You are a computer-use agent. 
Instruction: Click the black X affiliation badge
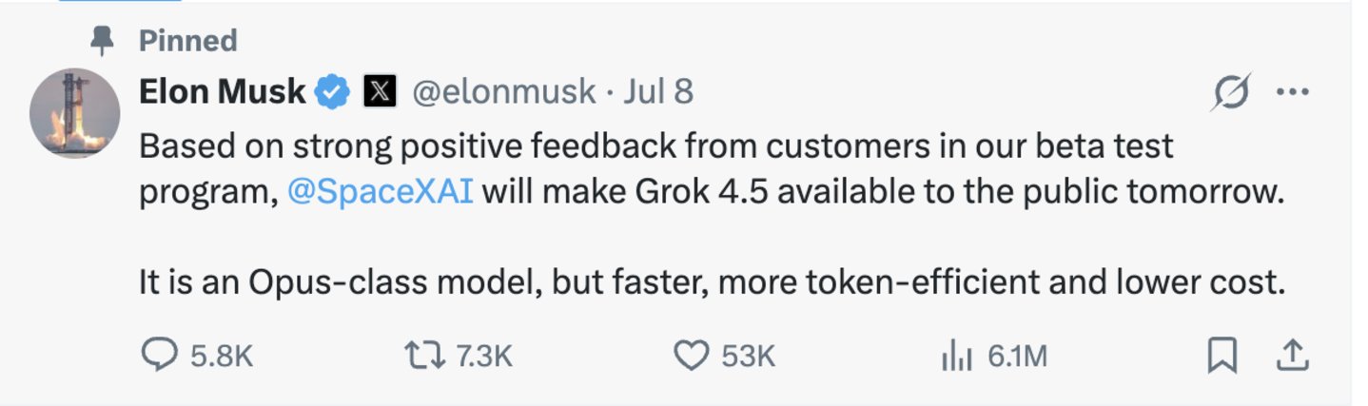point(381,92)
